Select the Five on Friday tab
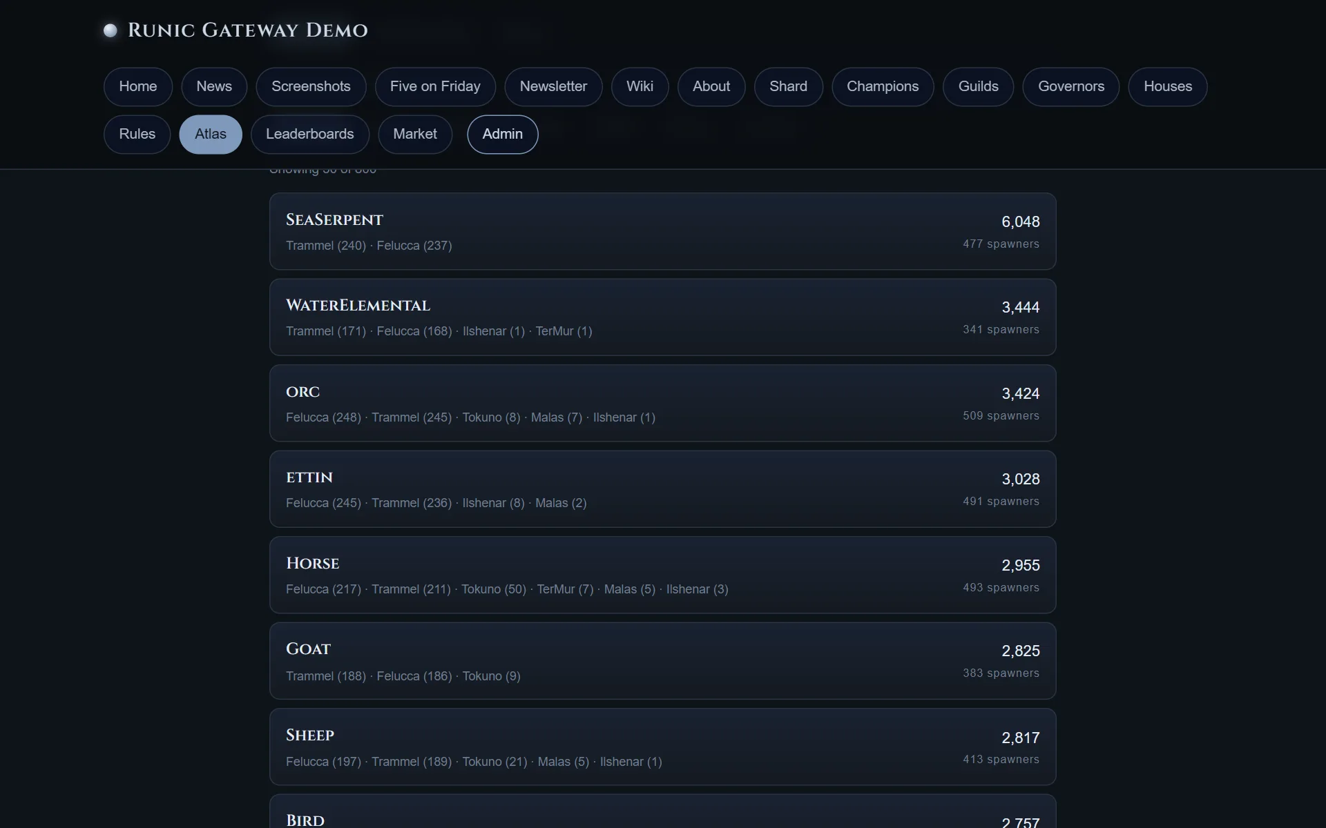The image size is (1326, 828). (x=435, y=87)
